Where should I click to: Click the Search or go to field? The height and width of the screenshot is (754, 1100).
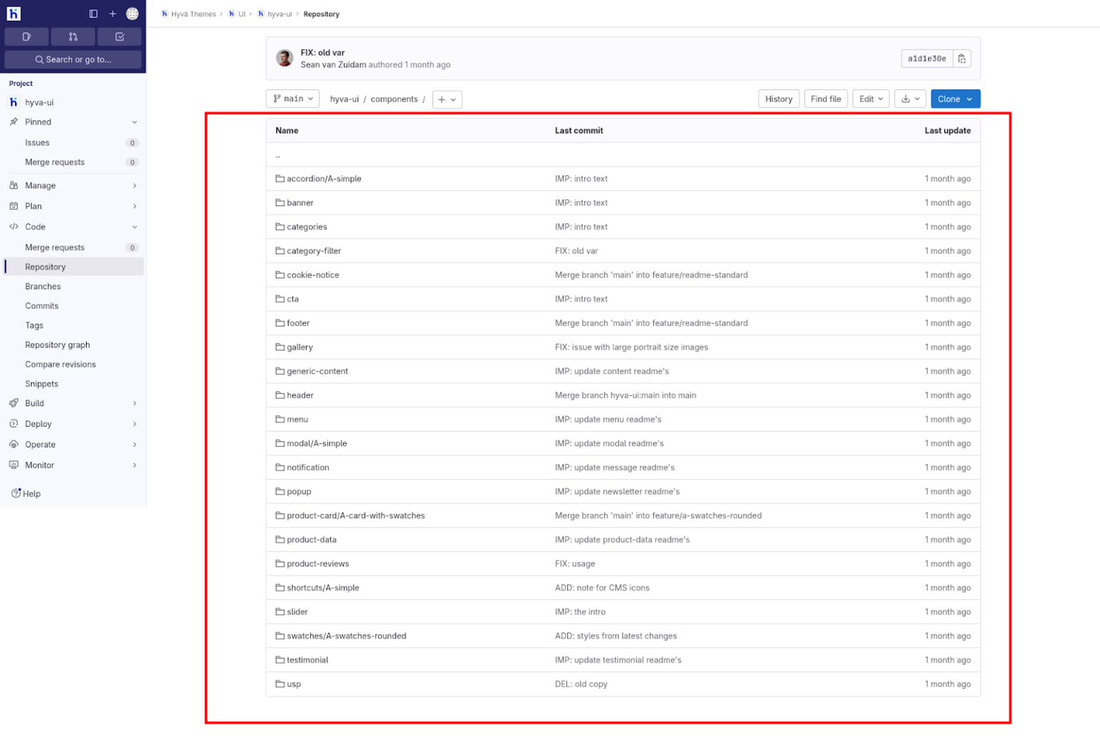[73, 59]
